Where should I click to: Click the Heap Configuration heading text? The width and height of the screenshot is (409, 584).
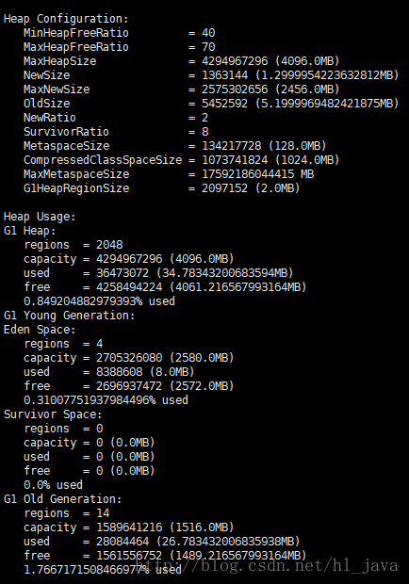point(66,19)
